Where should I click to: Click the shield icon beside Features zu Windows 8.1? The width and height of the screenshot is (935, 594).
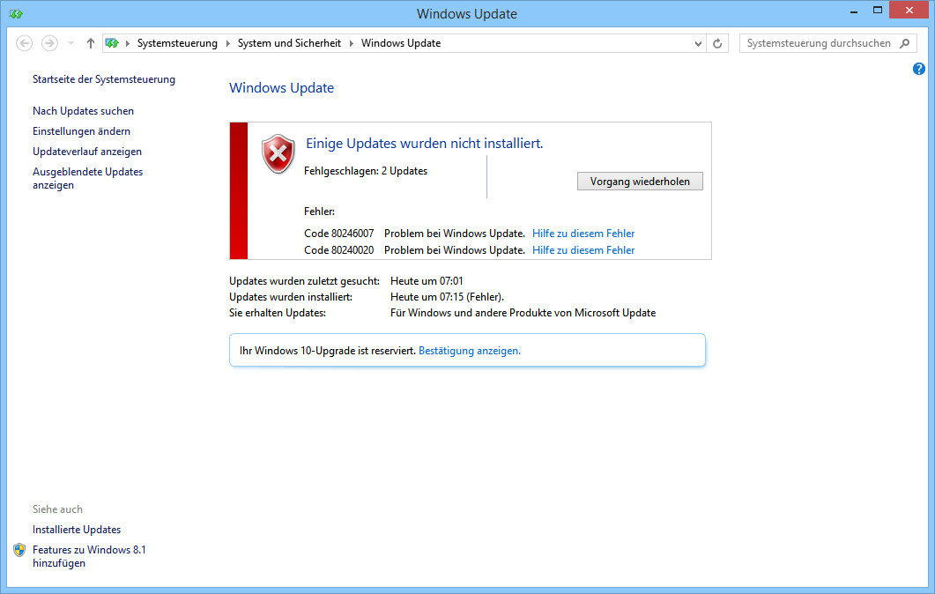coord(19,550)
